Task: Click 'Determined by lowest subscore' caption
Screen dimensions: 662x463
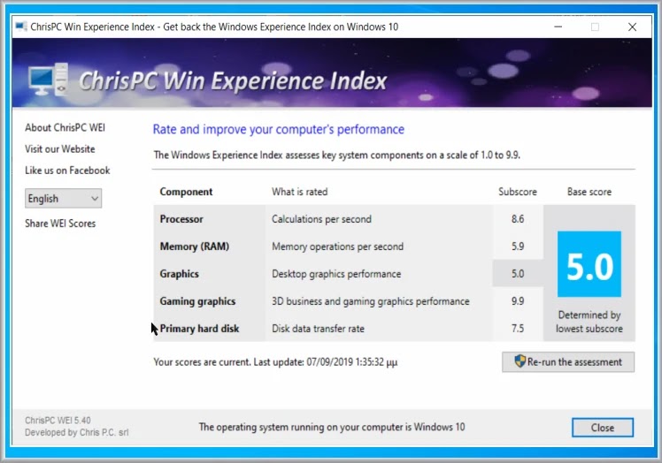Action: coord(589,322)
